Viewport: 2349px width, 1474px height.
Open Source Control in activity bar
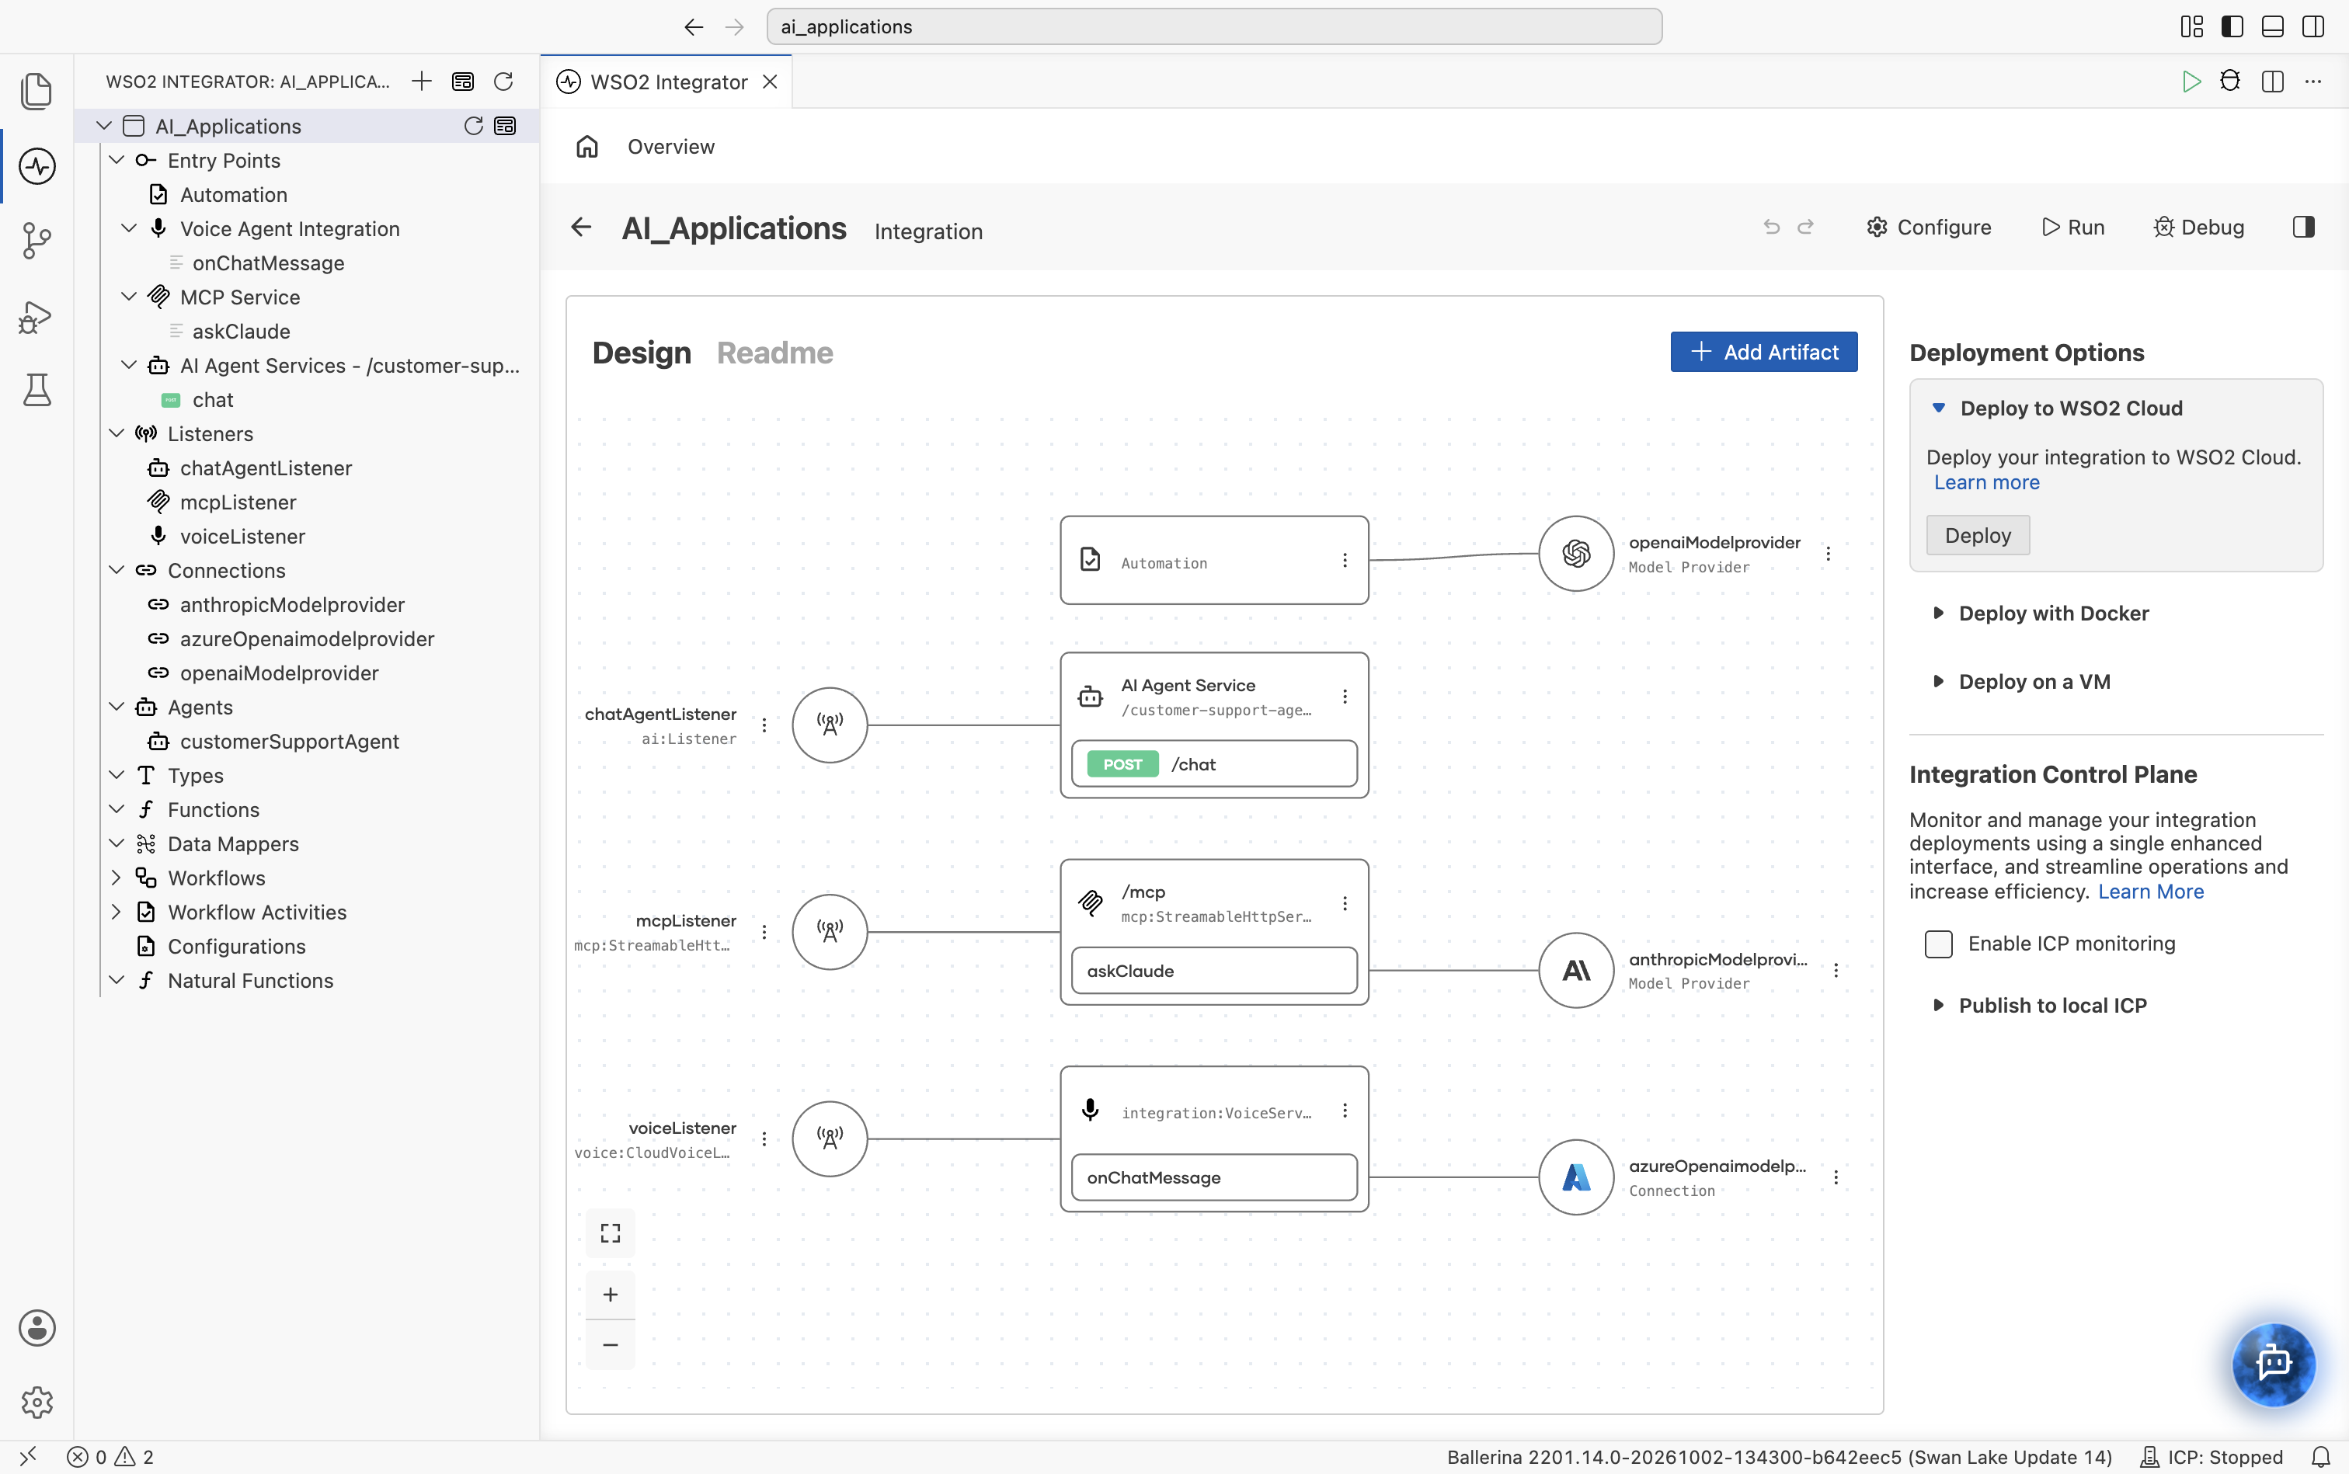click(x=36, y=240)
